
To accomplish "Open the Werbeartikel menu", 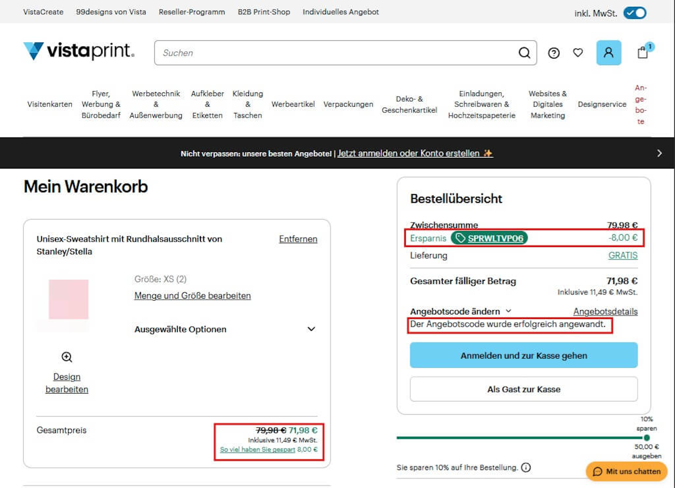I will click(293, 104).
